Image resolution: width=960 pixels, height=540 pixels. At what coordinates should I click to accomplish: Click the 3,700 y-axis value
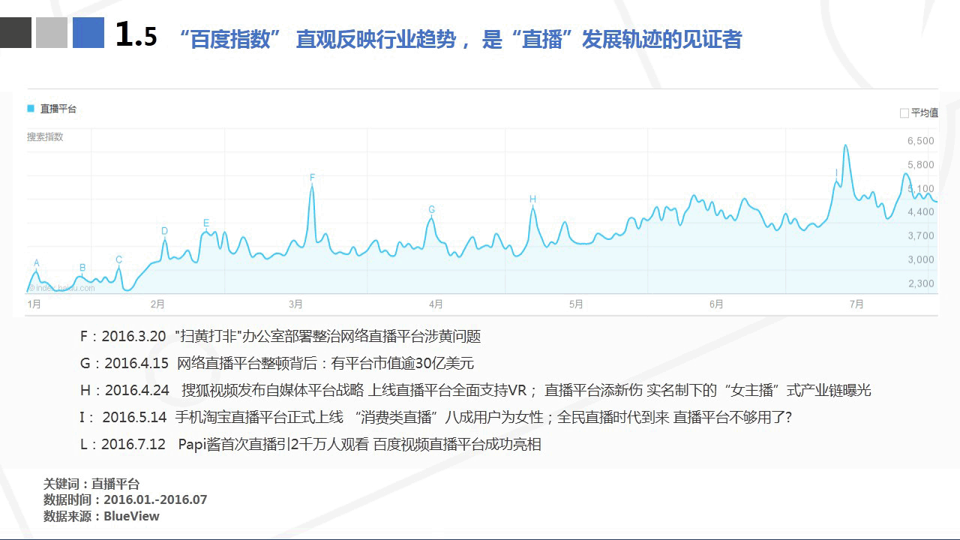coord(920,236)
